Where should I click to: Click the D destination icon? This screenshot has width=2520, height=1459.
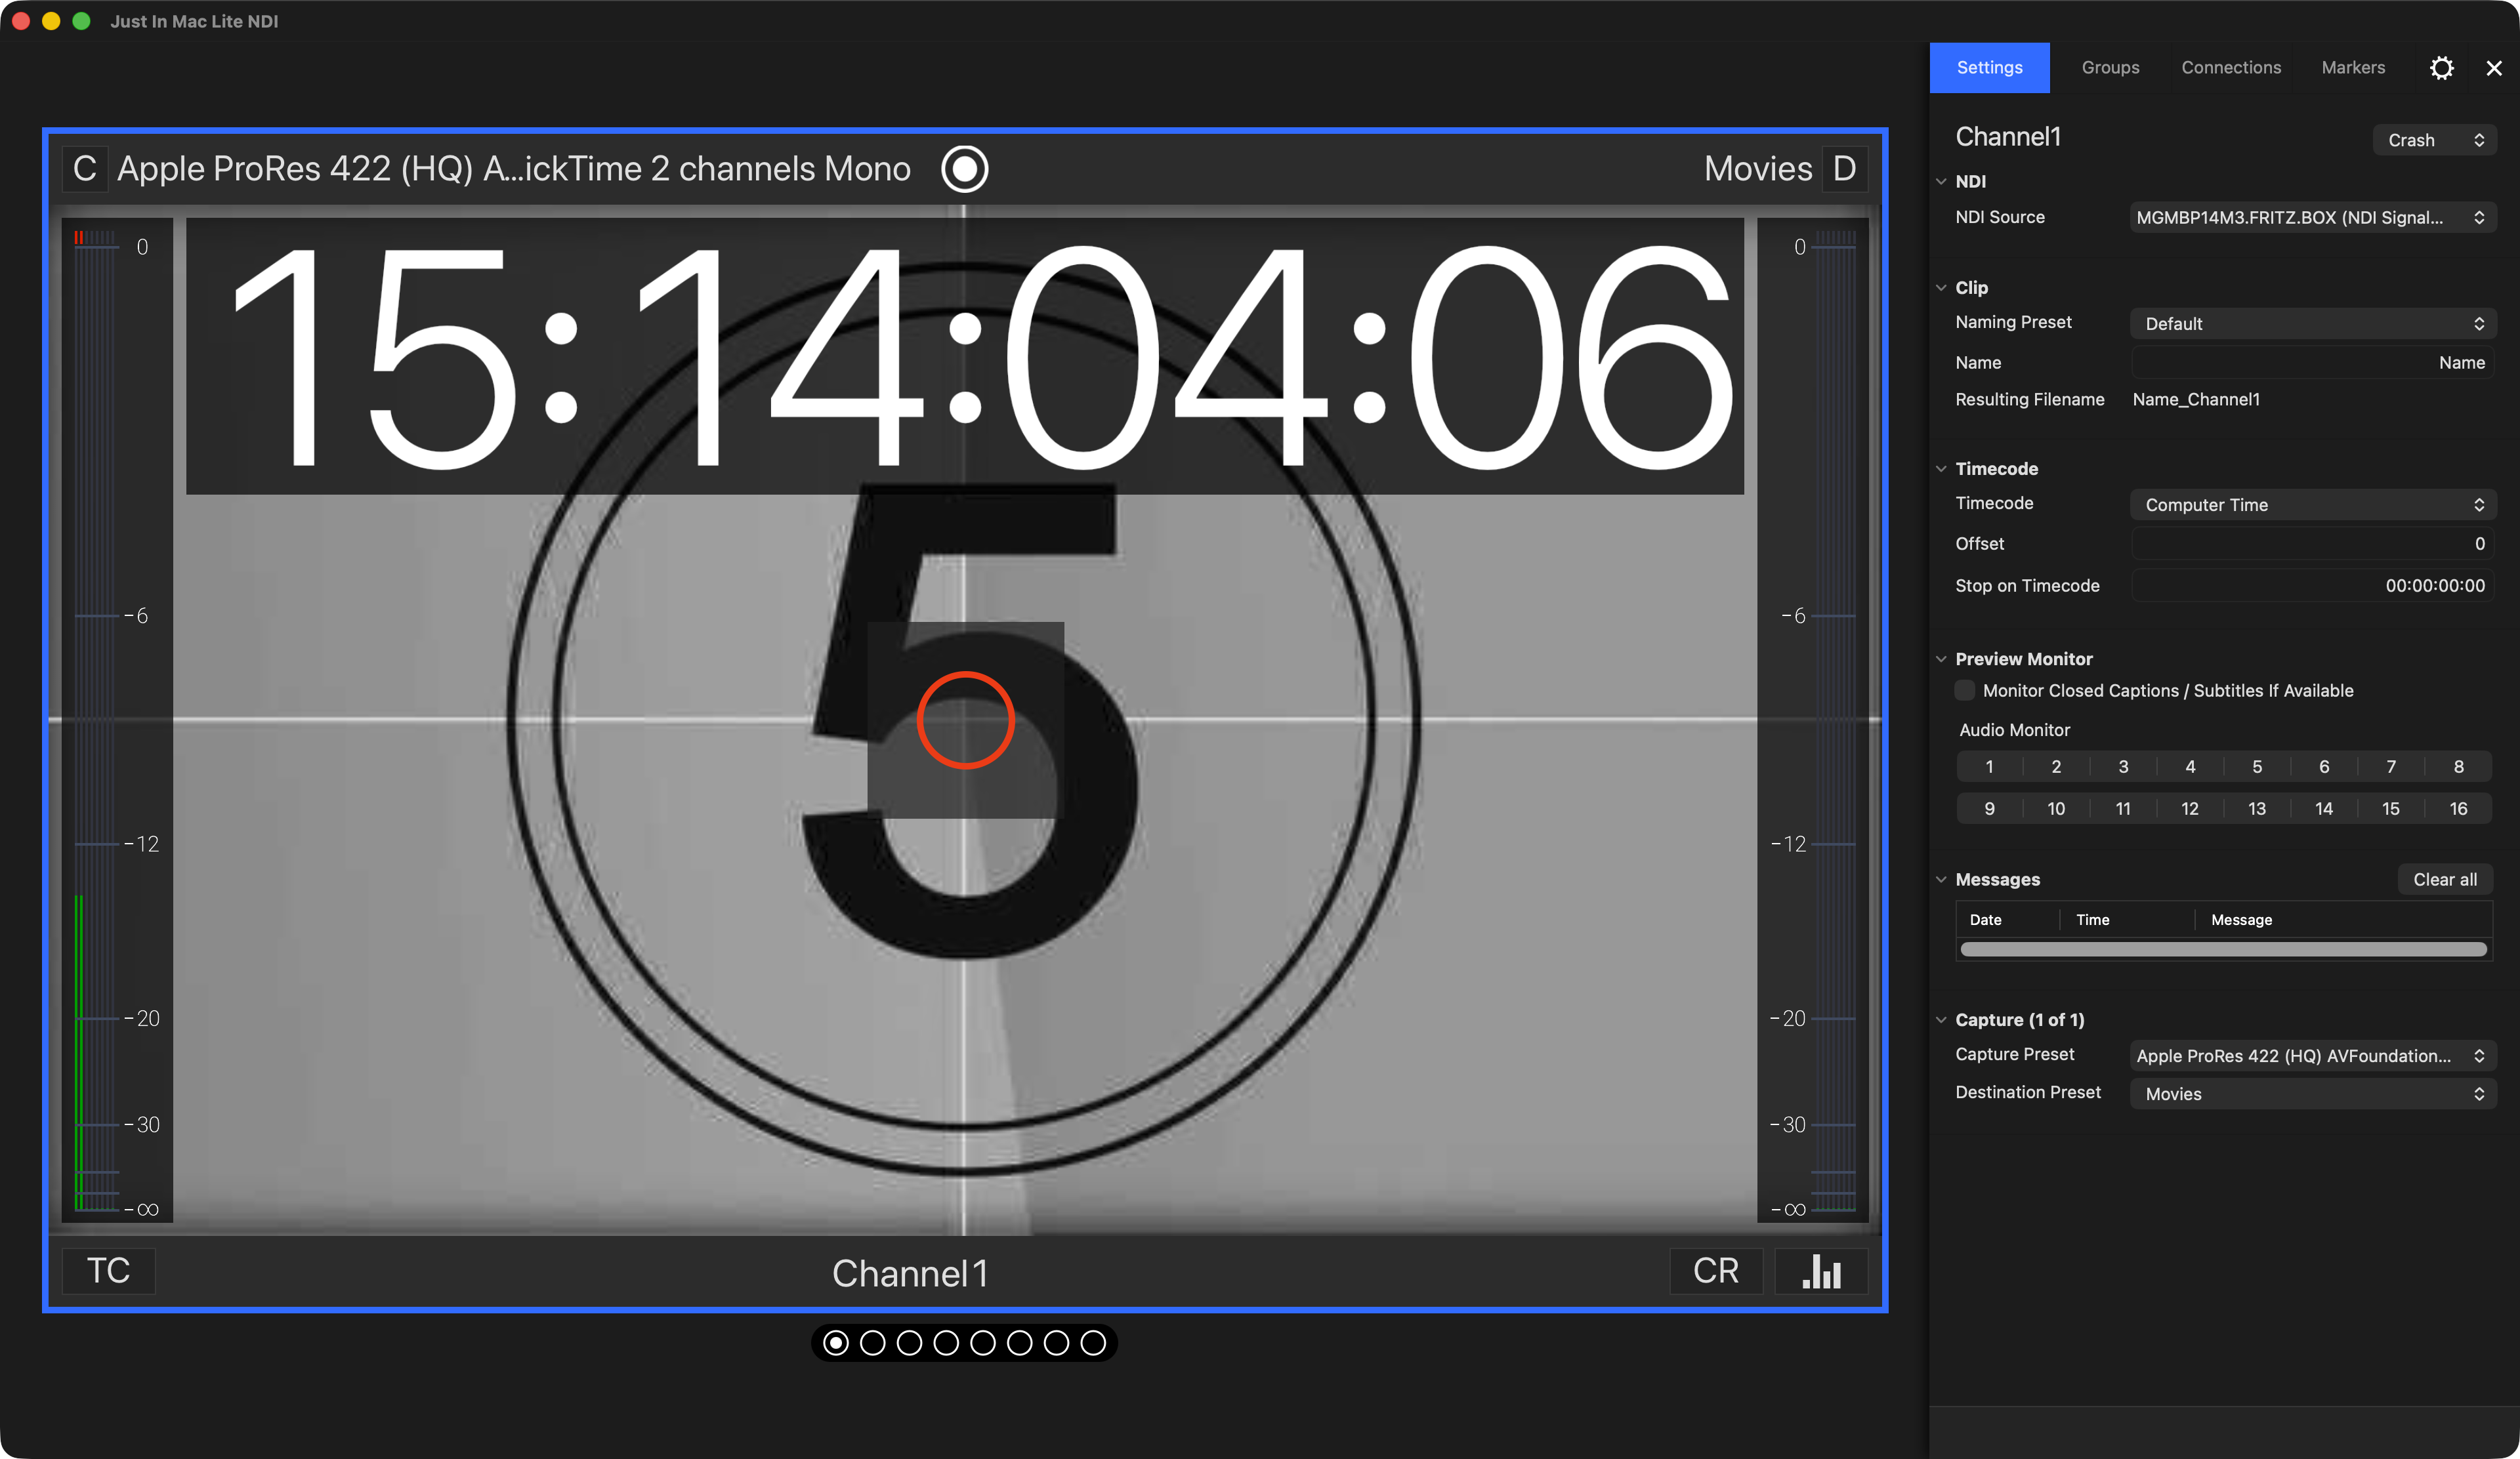pyautogui.click(x=1844, y=169)
